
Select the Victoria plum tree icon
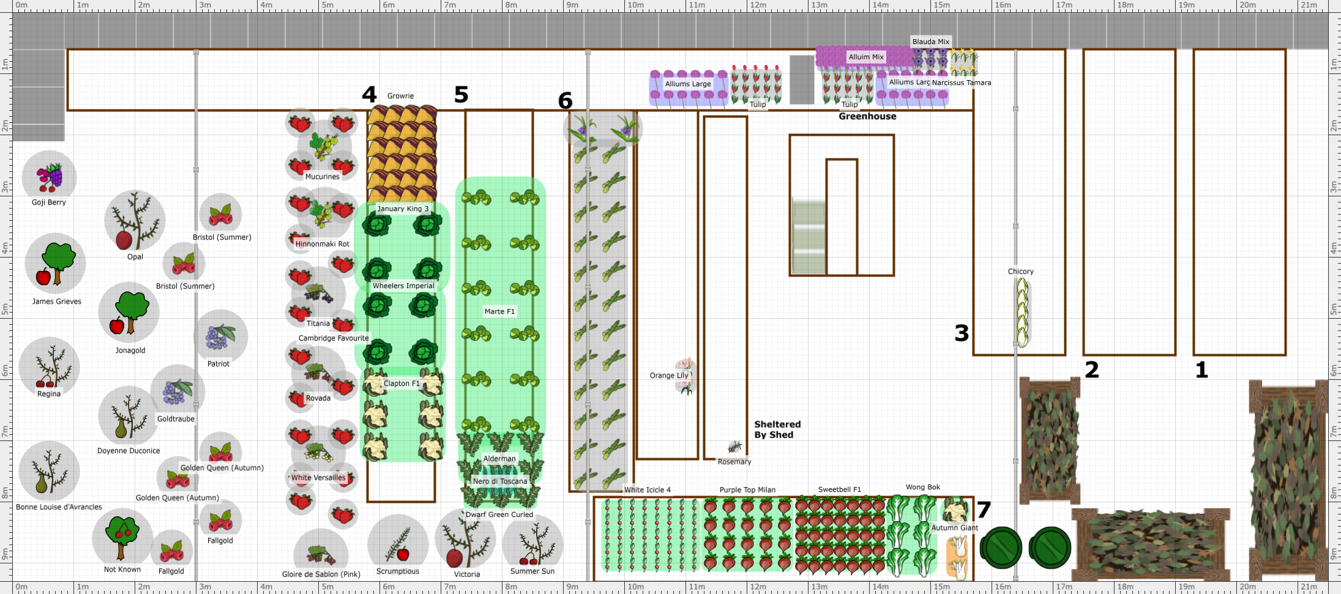pyautogui.click(x=465, y=540)
